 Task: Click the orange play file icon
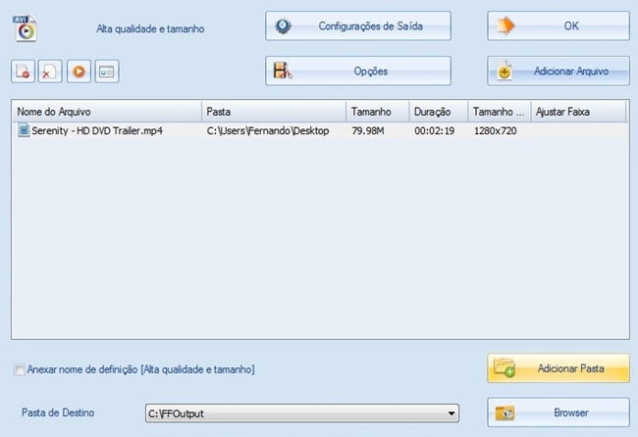(x=79, y=72)
